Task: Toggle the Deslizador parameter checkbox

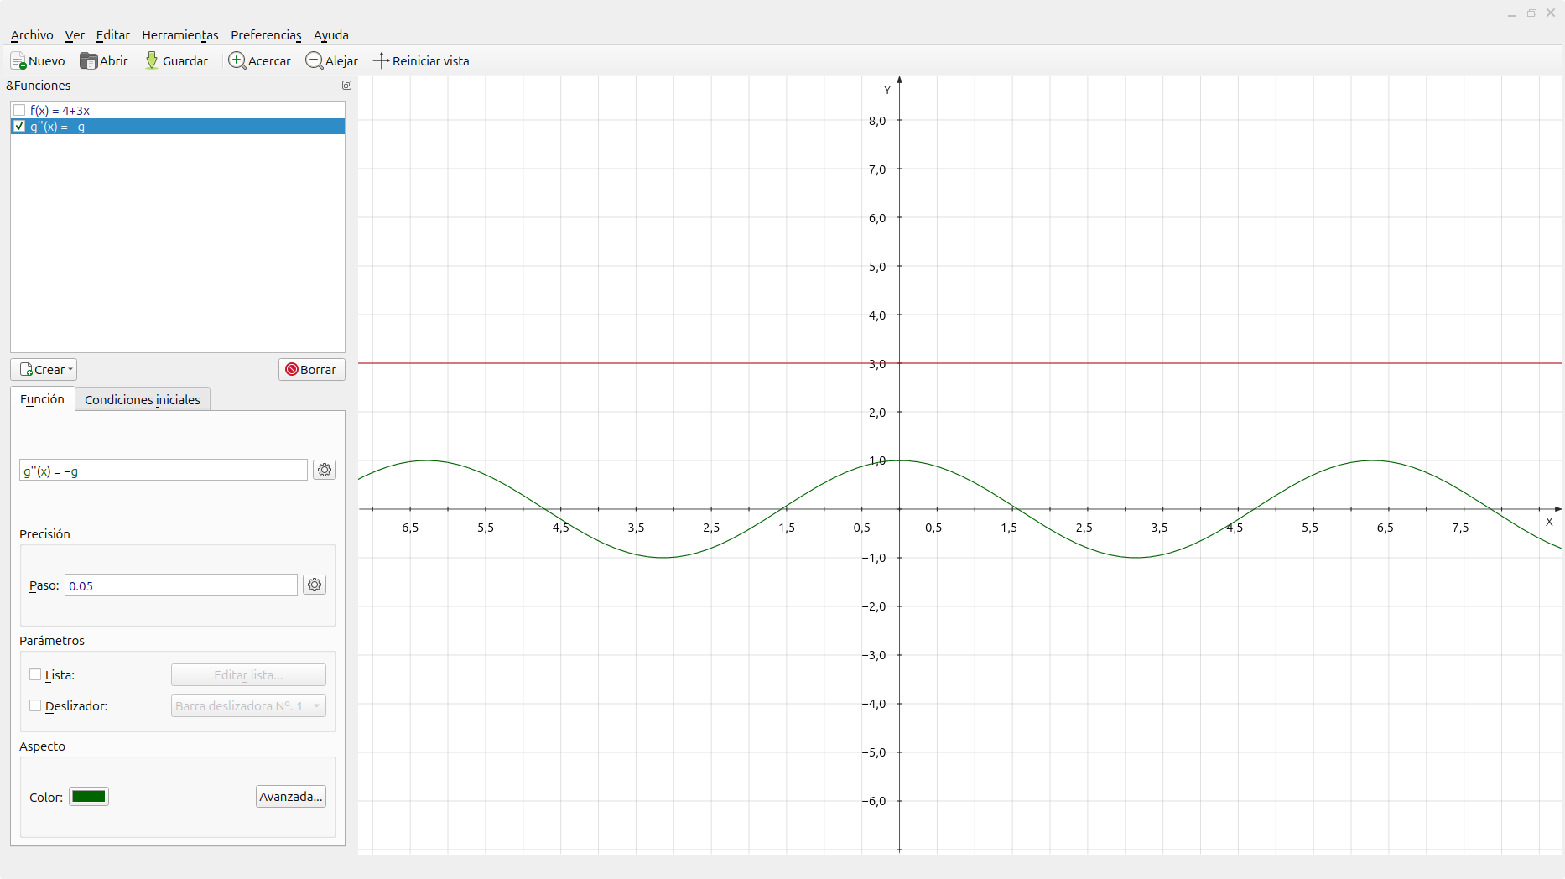Action: pyautogui.click(x=35, y=706)
